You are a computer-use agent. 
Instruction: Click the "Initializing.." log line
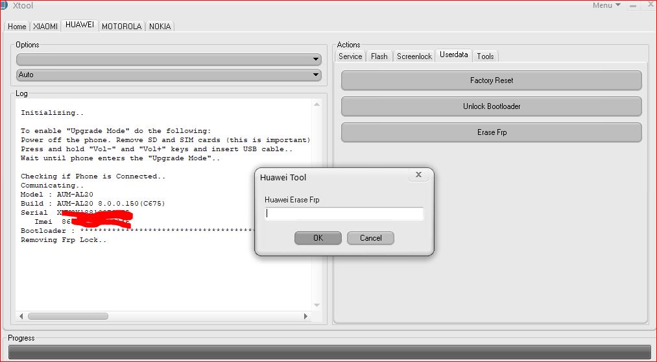53,113
